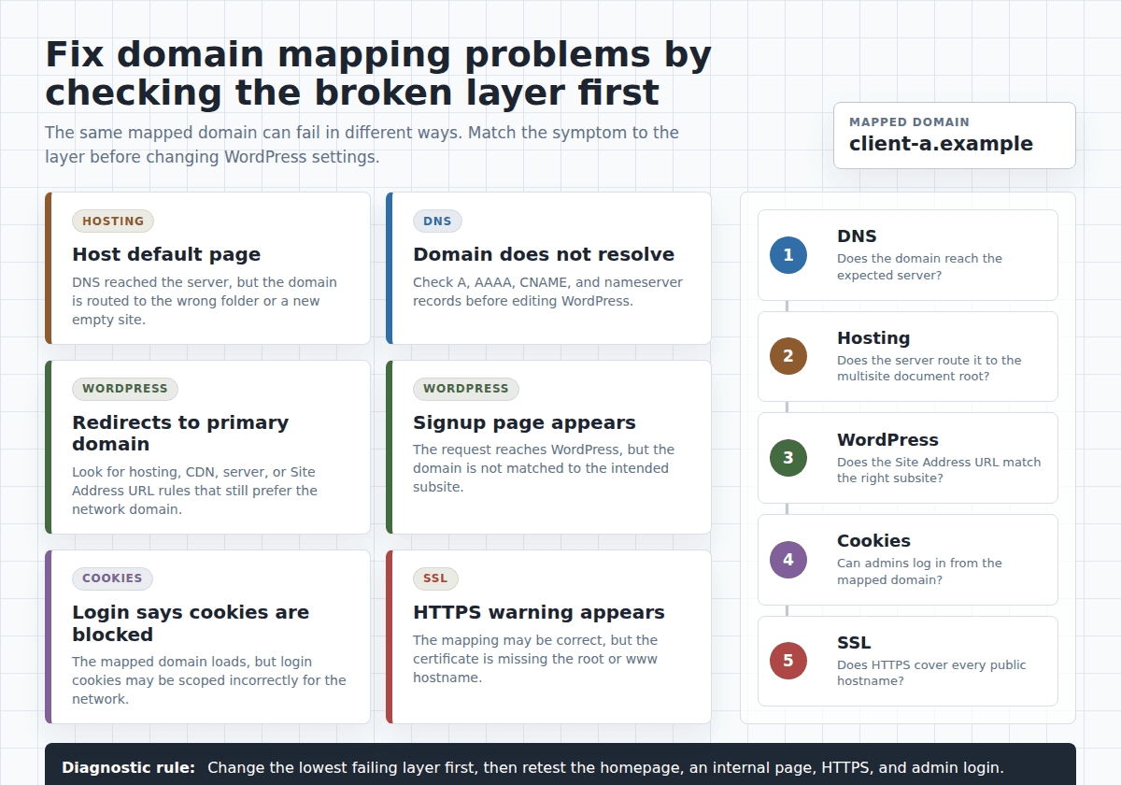This screenshot has width=1121, height=785.
Task: Click the main page title heading
Action: [x=378, y=74]
